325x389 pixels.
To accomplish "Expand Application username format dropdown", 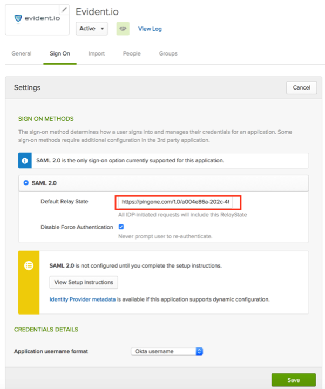I will tap(167, 351).
